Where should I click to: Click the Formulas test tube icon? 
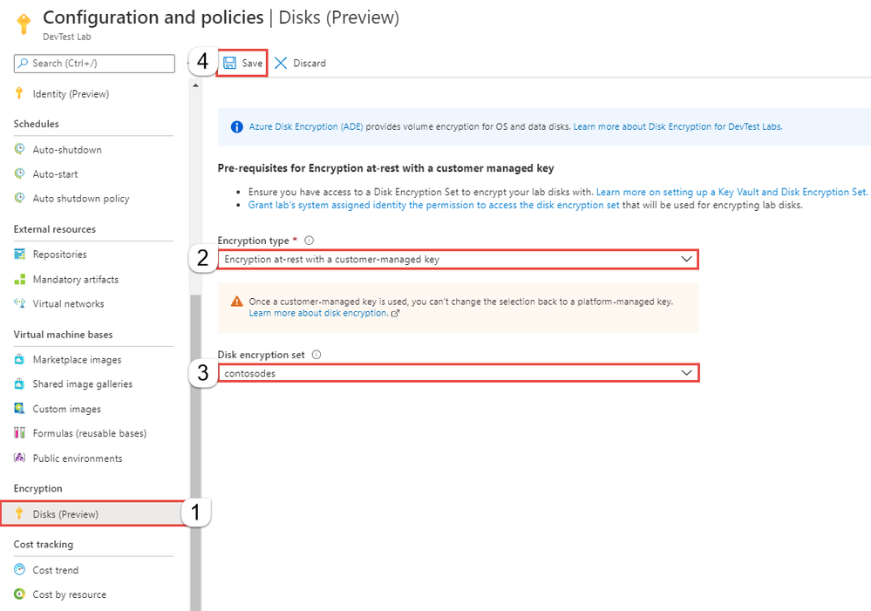click(19, 432)
